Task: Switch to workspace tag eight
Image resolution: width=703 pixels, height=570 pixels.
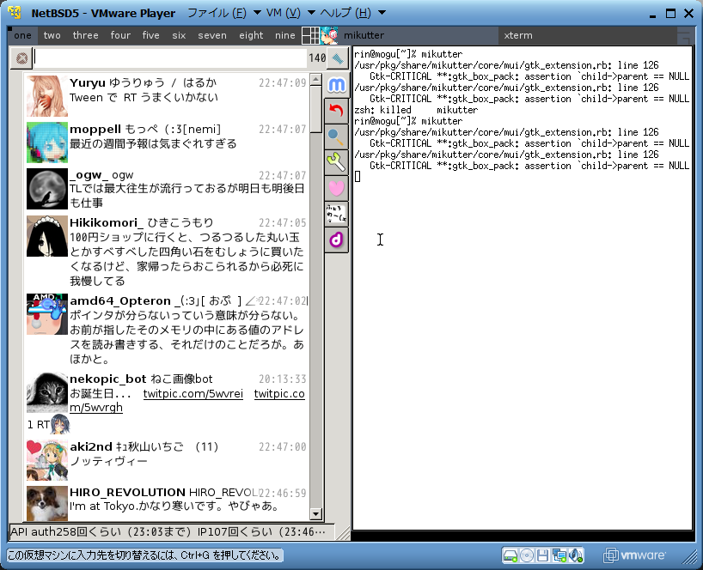Action: 251,35
